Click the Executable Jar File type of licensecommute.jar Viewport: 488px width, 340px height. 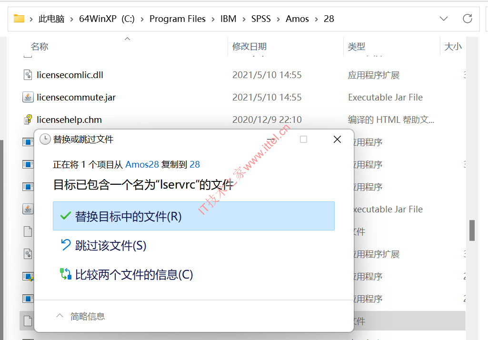385,98
